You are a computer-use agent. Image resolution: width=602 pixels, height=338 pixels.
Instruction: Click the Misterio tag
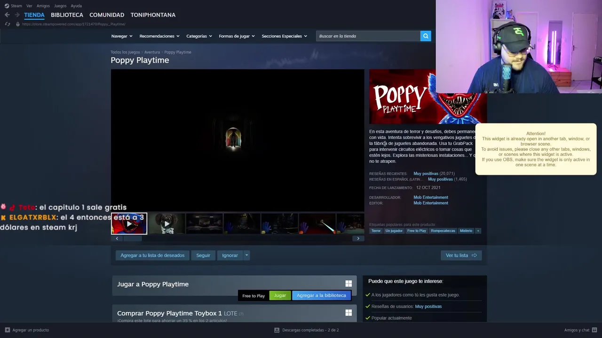pos(466,230)
